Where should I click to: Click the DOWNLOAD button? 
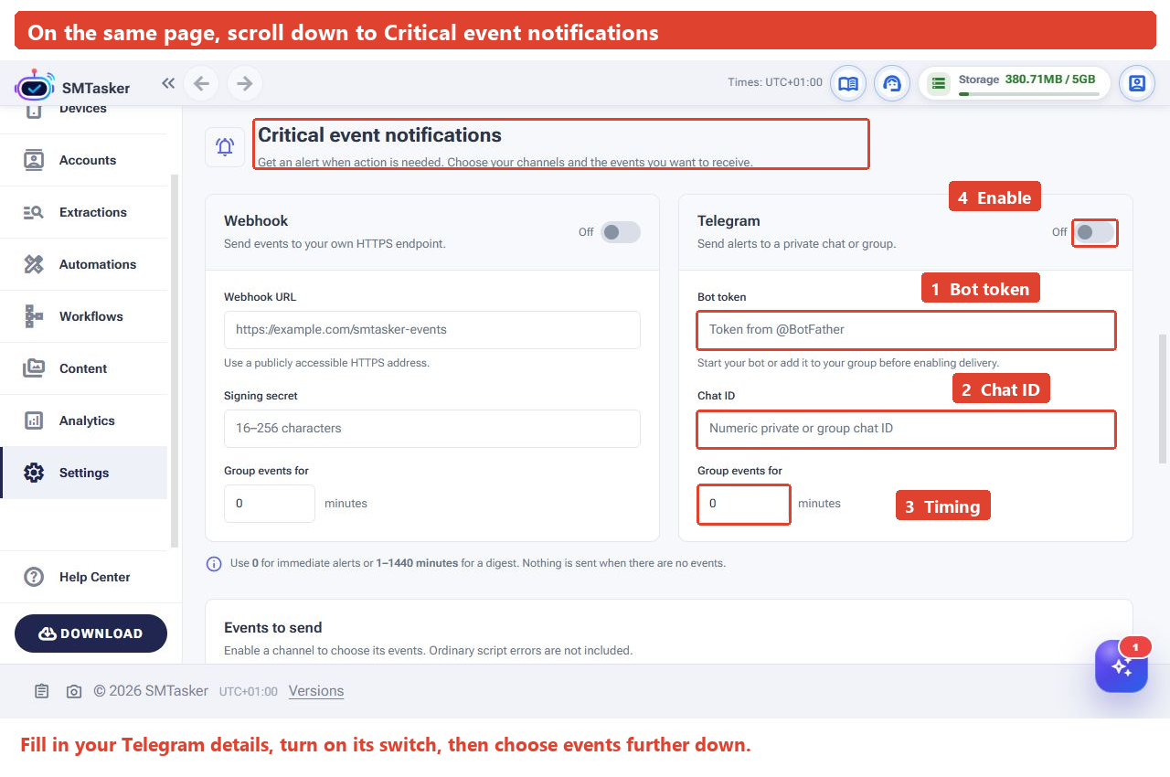coord(90,633)
